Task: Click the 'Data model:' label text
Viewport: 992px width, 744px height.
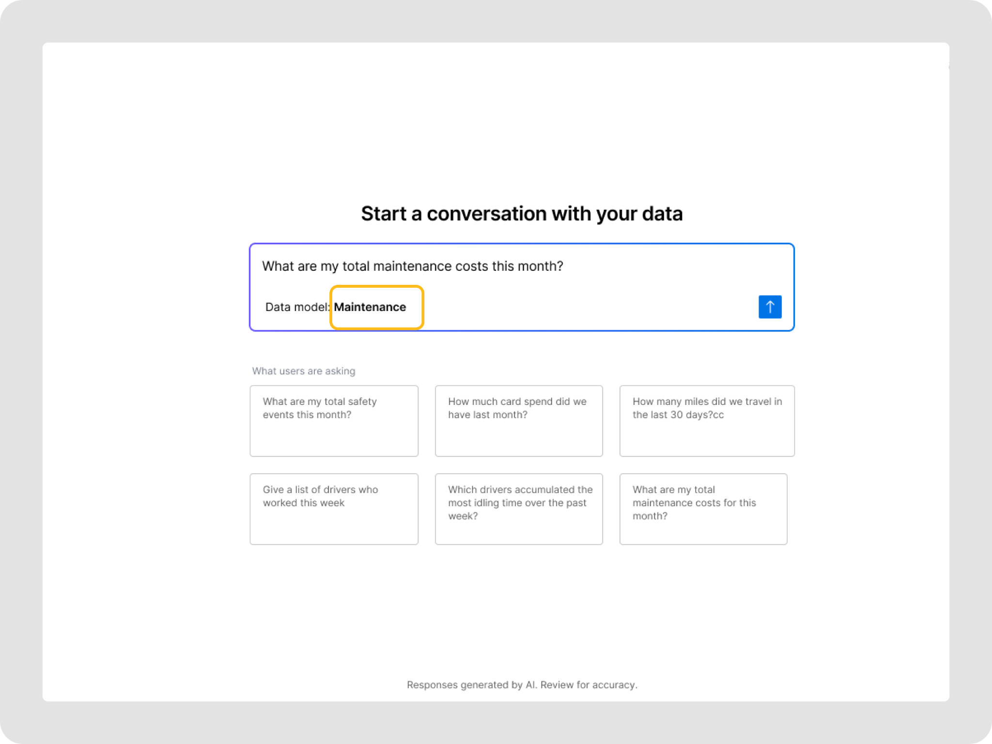Action: click(x=296, y=307)
